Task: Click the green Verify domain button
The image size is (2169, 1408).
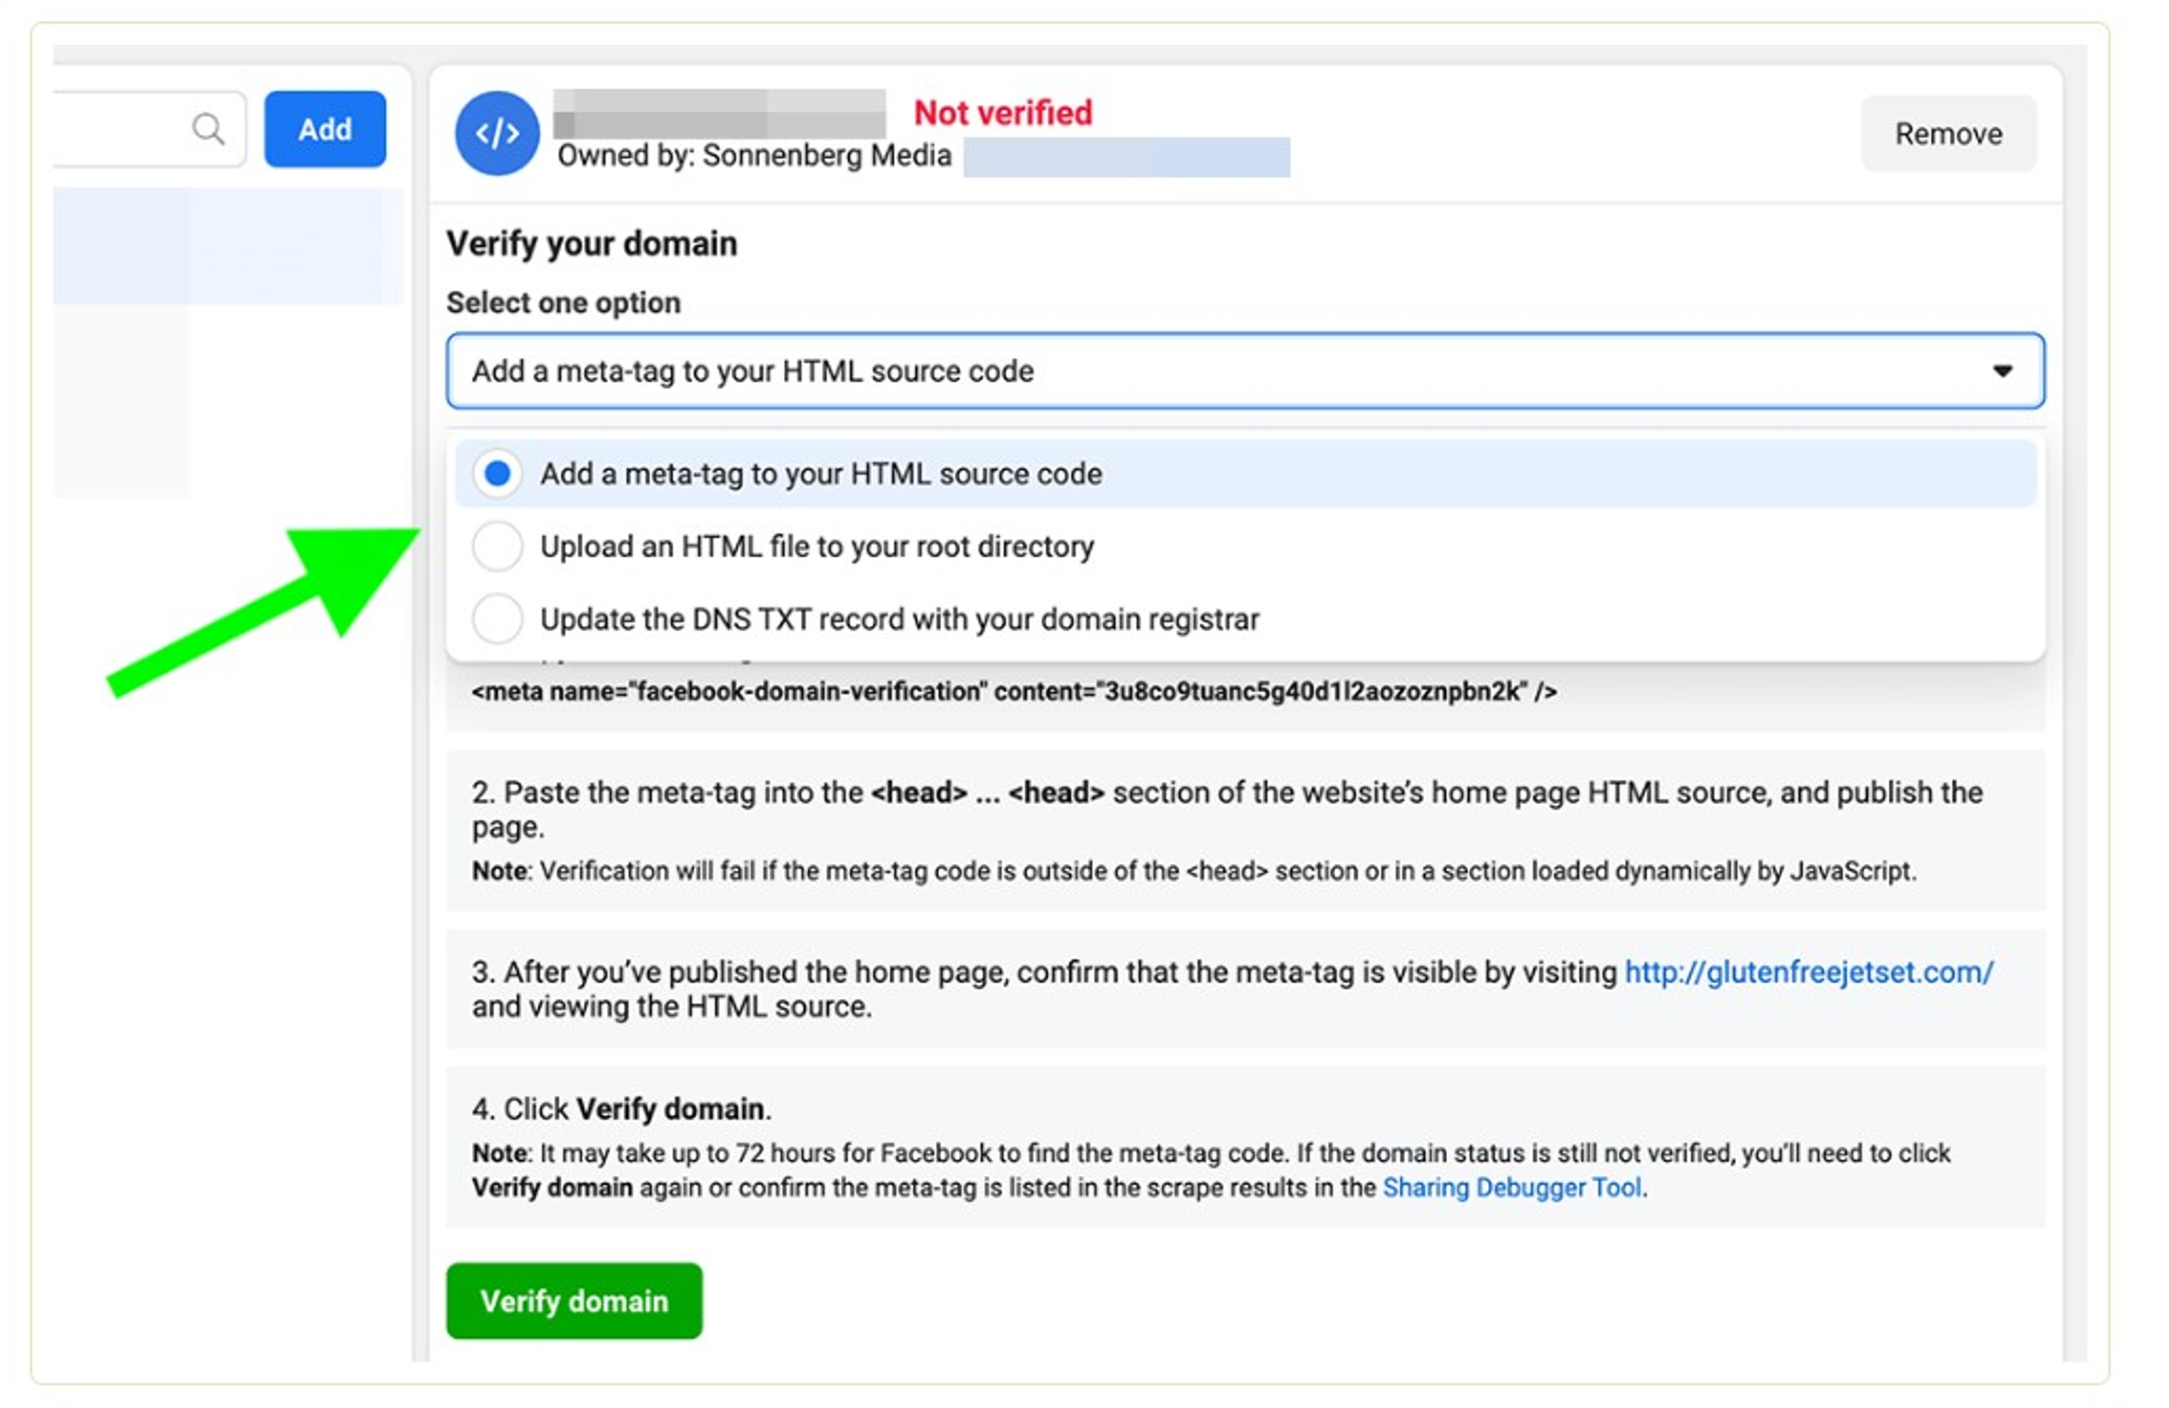Action: click(x=574, y=1300)
